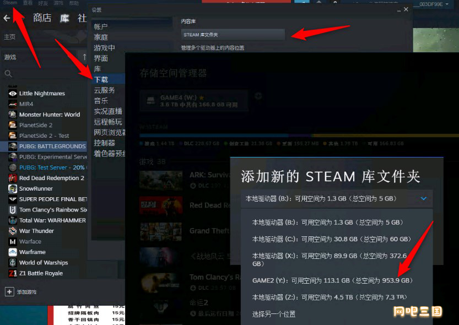The width and height of the screenshot is (459, 325).
Task: Choose 本地驱动器 (X:) 89.9 GB option
Action: tap(330, 260)
